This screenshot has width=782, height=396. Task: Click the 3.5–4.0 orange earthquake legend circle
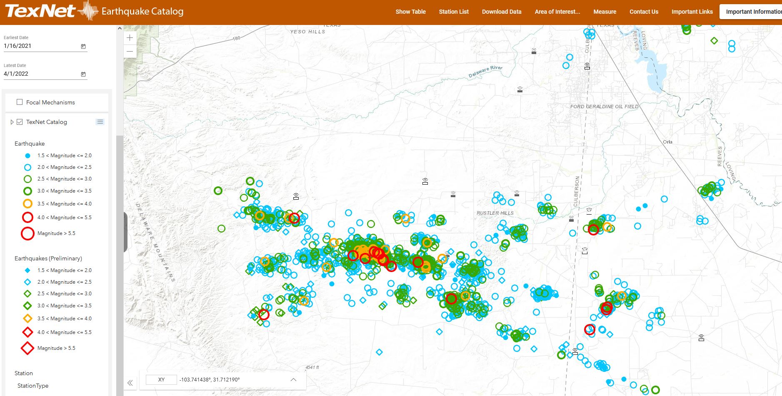point(27,204)
